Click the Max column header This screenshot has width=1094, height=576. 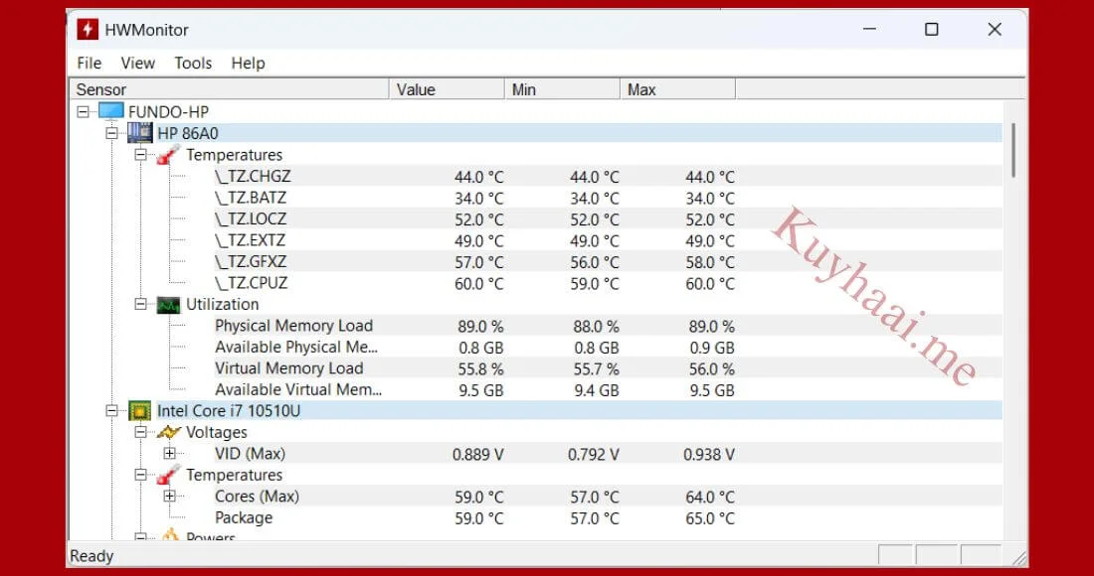(677, 89)
